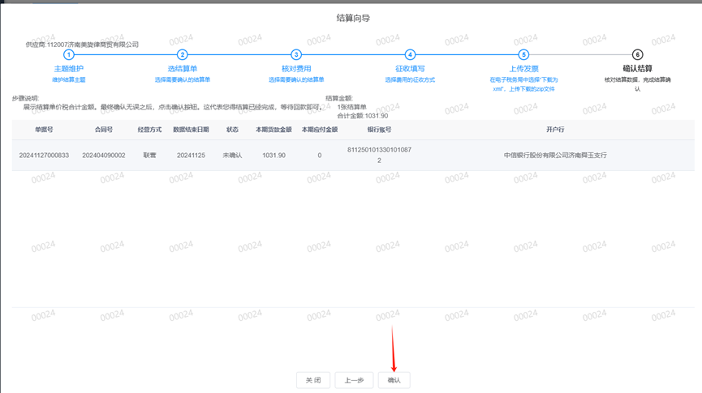
Task: Click the 单据号 column header
Action: [x=44, y=130]
